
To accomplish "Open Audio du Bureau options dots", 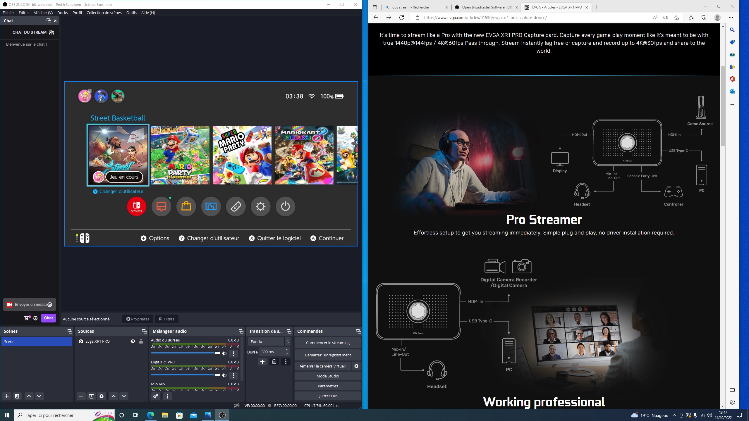I will click(x=233, y=353).
